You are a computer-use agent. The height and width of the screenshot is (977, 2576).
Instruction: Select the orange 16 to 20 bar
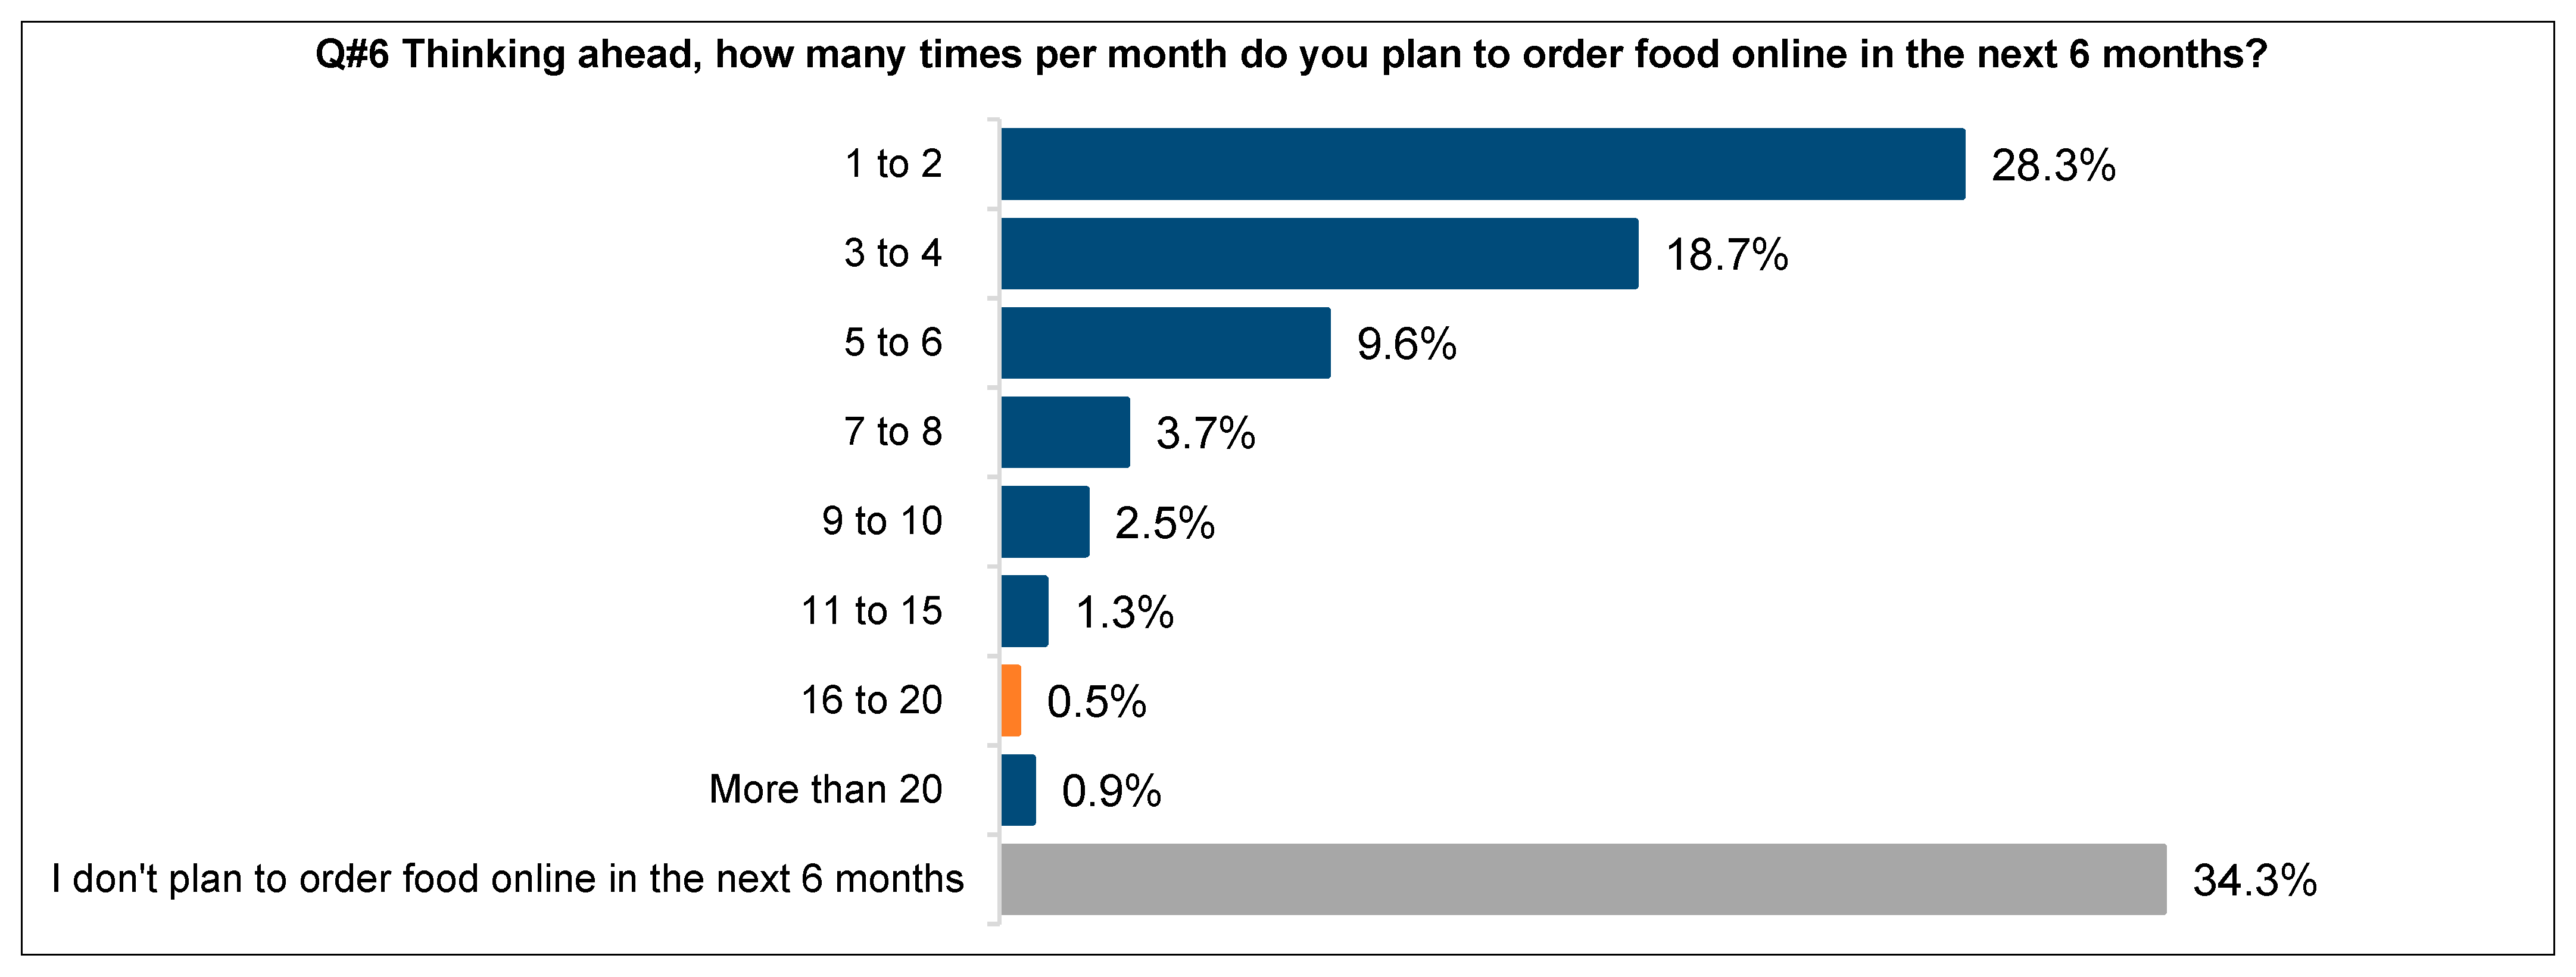[x=1011, y=701]
